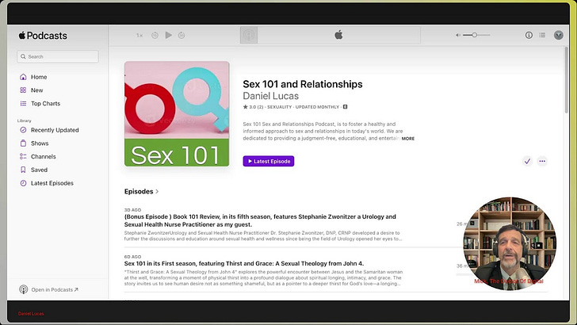
Task: Start playback with the Play button
Action: coord(169,35)
